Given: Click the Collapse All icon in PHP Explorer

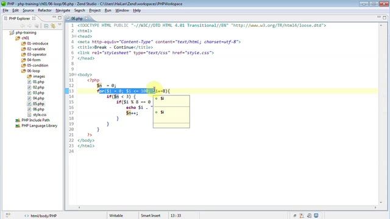Looking at the screenshot, I should [x=46, y=26].
